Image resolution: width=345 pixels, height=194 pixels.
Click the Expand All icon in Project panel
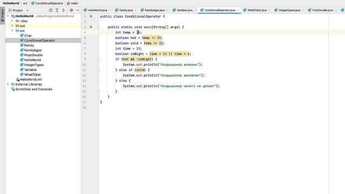(57, 10)
